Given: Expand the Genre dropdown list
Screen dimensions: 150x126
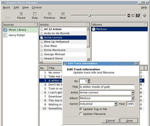Looking at the screenshot, I should (116, 104).
